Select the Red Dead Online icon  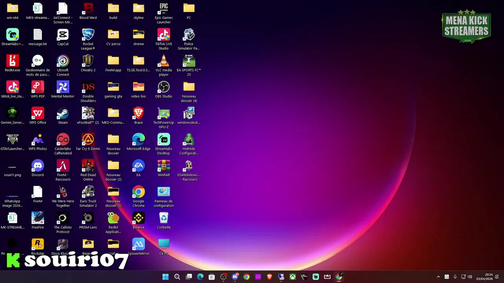[88, 170]
